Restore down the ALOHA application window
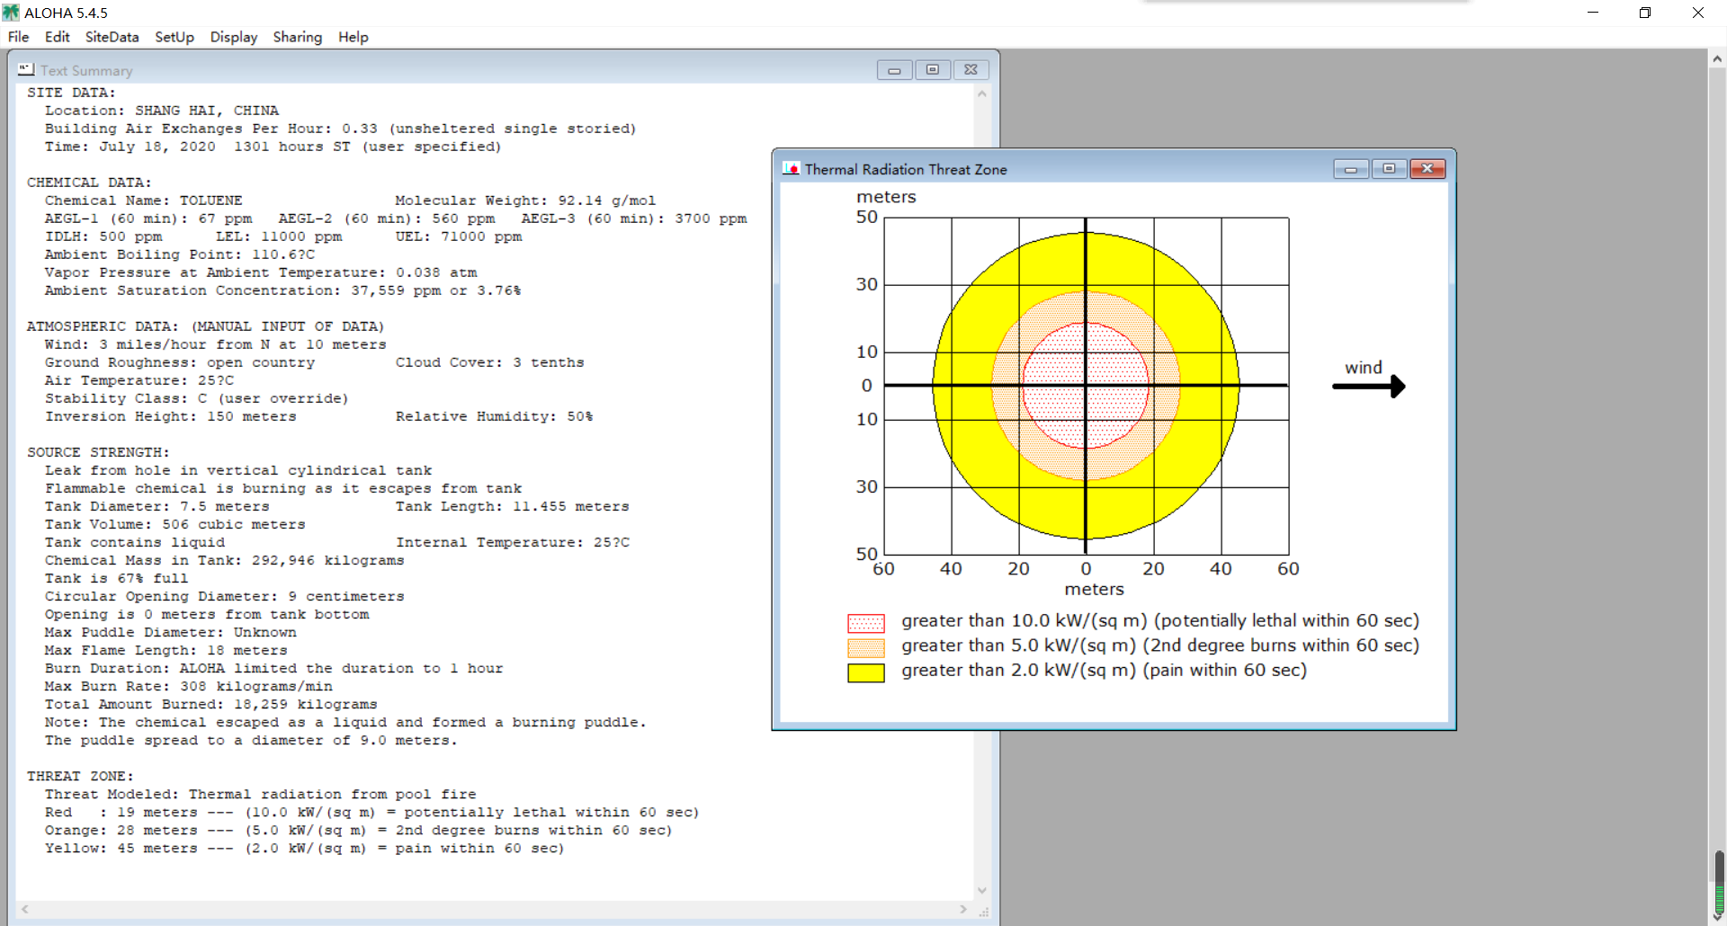This screenshot has height=926, width=1727. (x=1645, y=13)
